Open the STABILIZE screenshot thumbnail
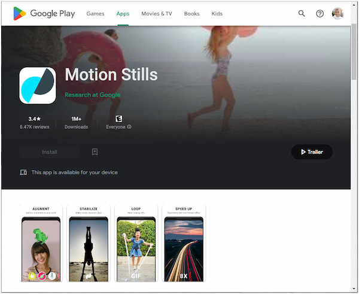 pyautogui.click(x=89, y=243)
